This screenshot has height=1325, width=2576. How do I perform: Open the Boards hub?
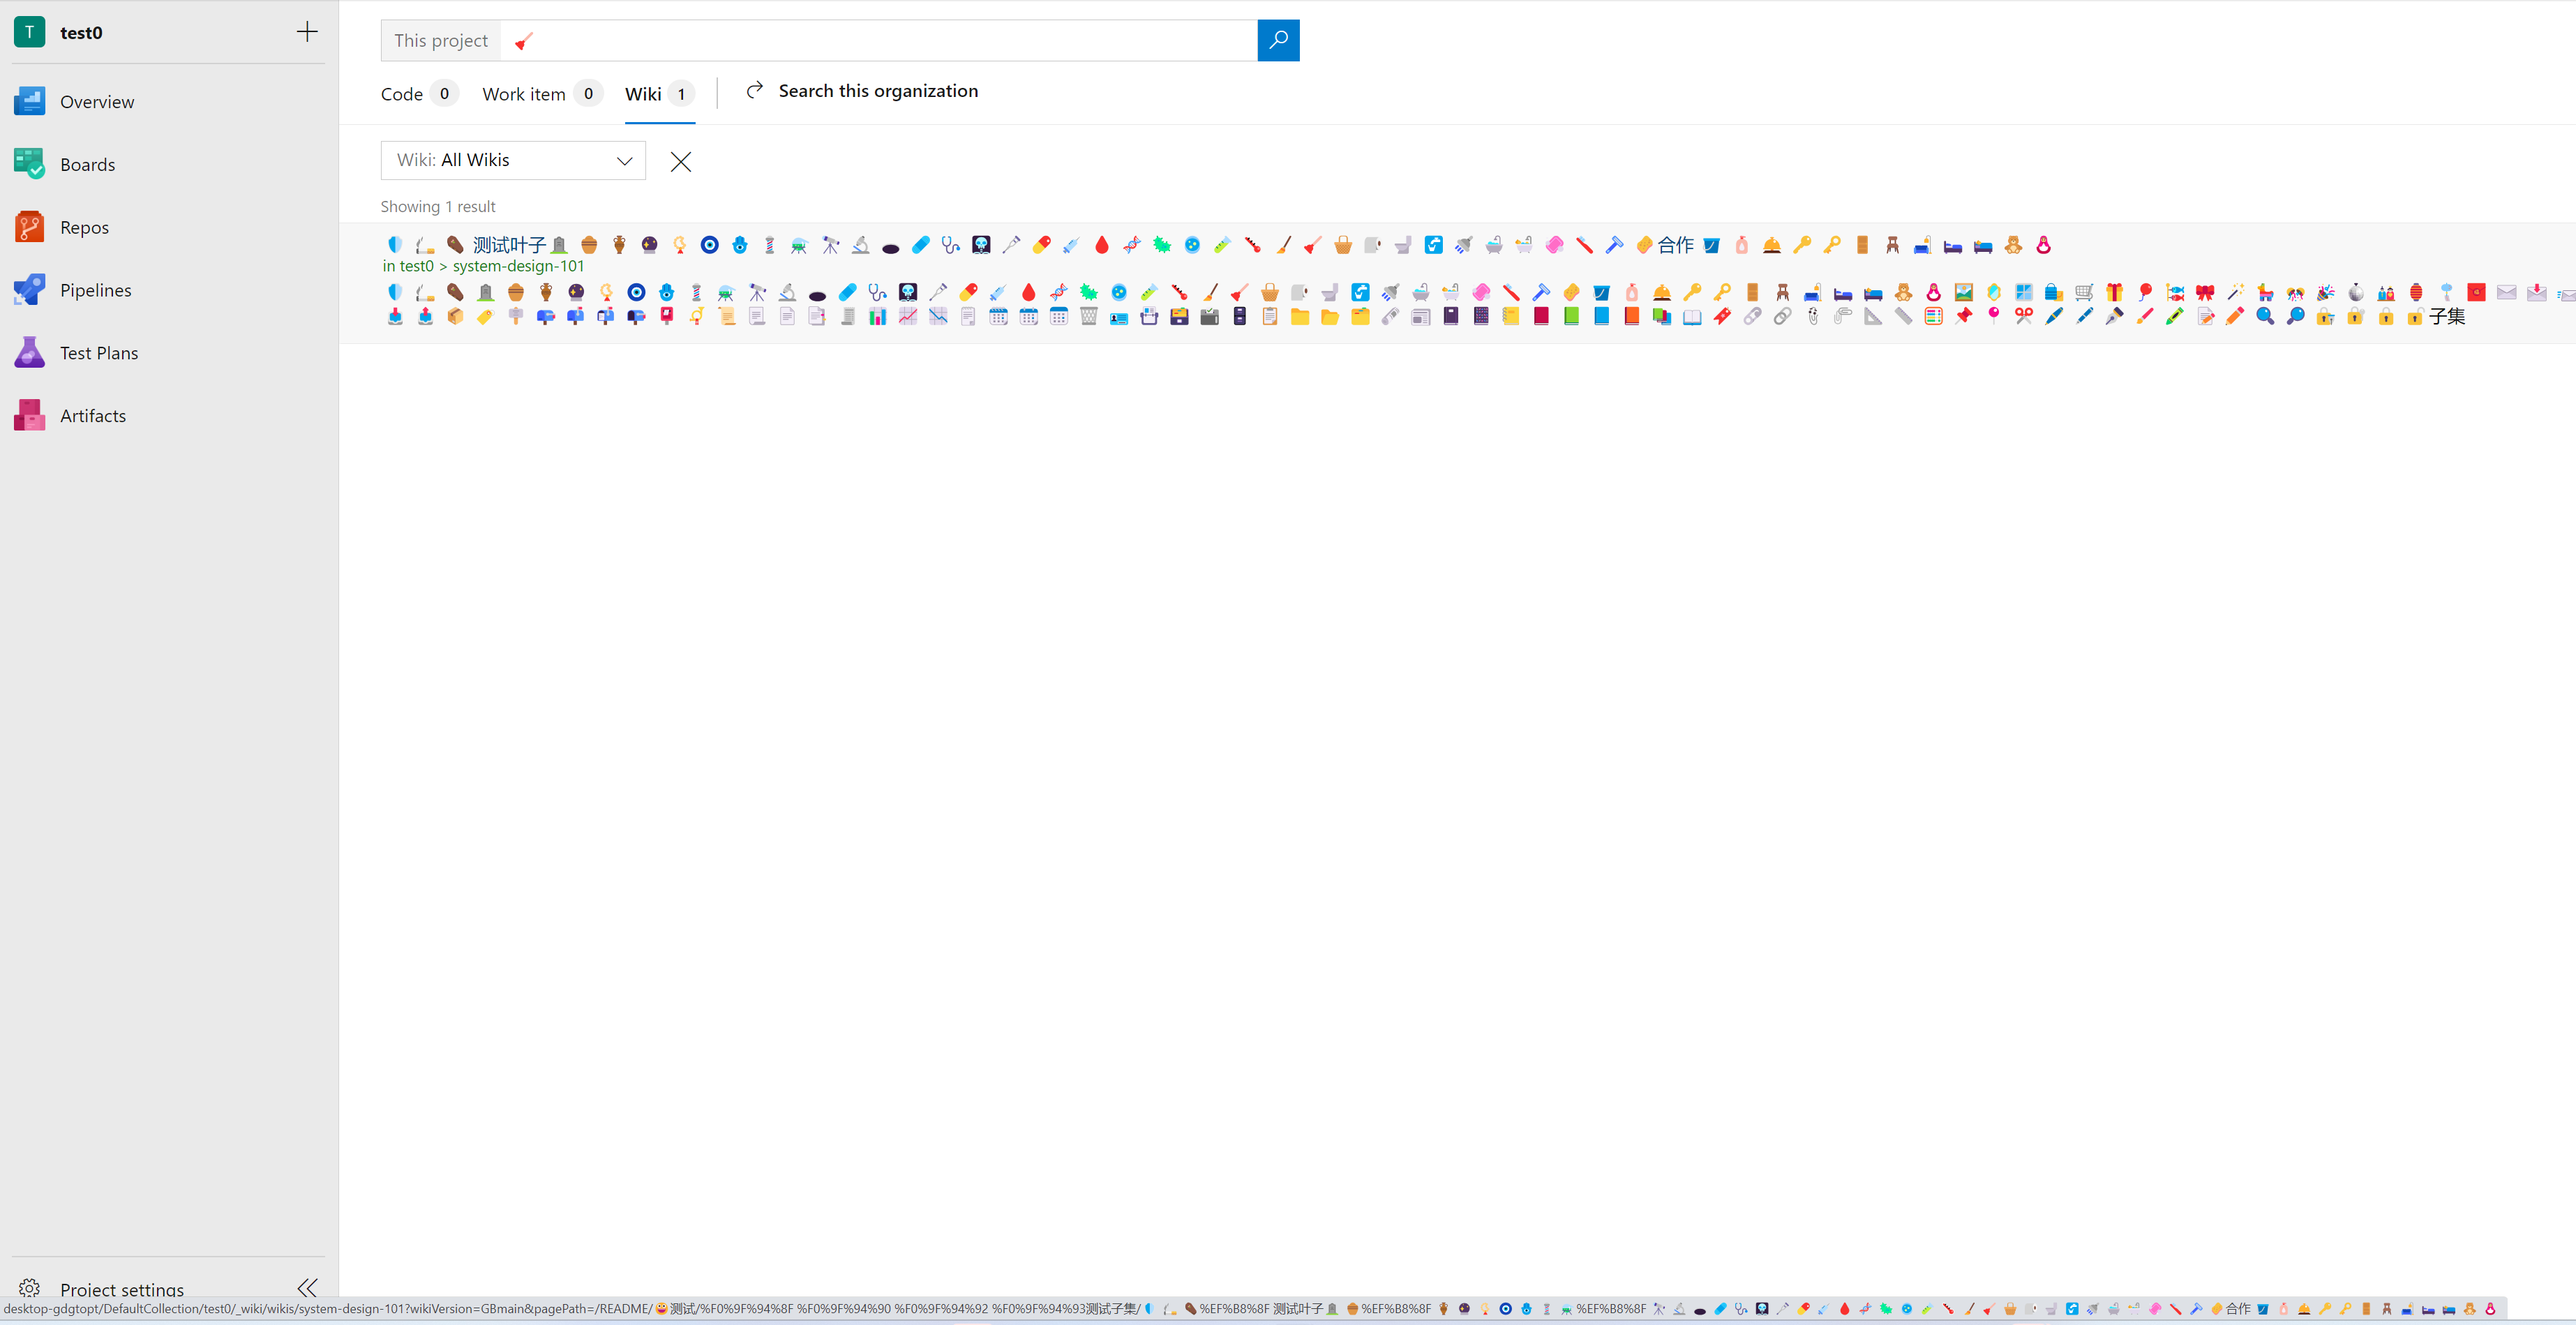(x=87, y=165)
